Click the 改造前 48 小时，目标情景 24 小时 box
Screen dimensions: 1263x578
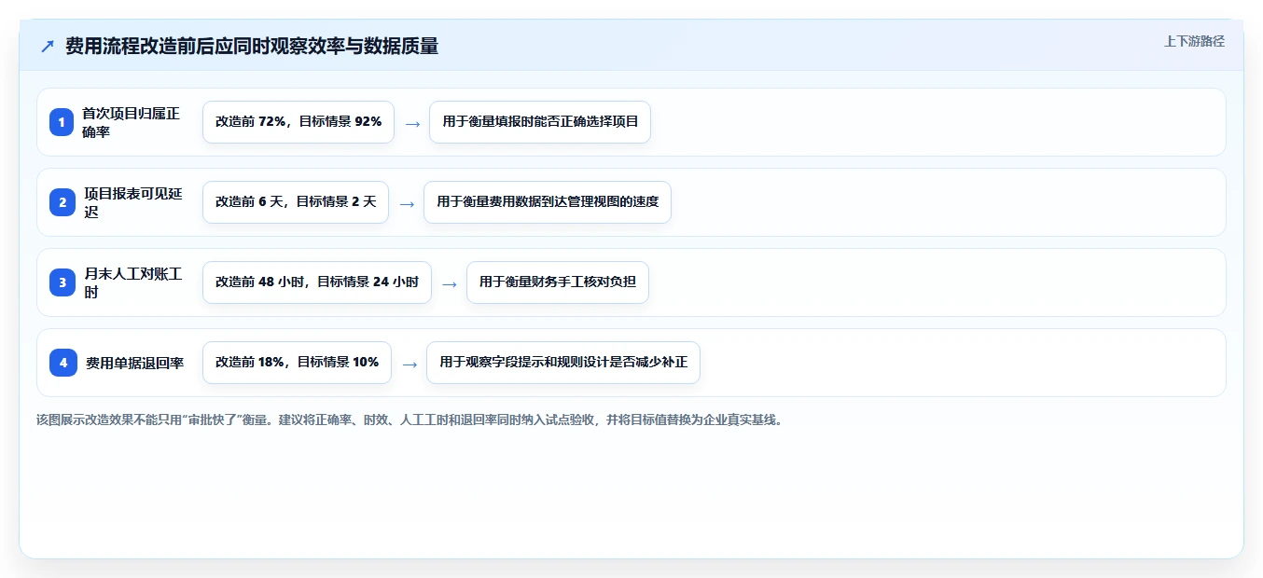point(317,282)
